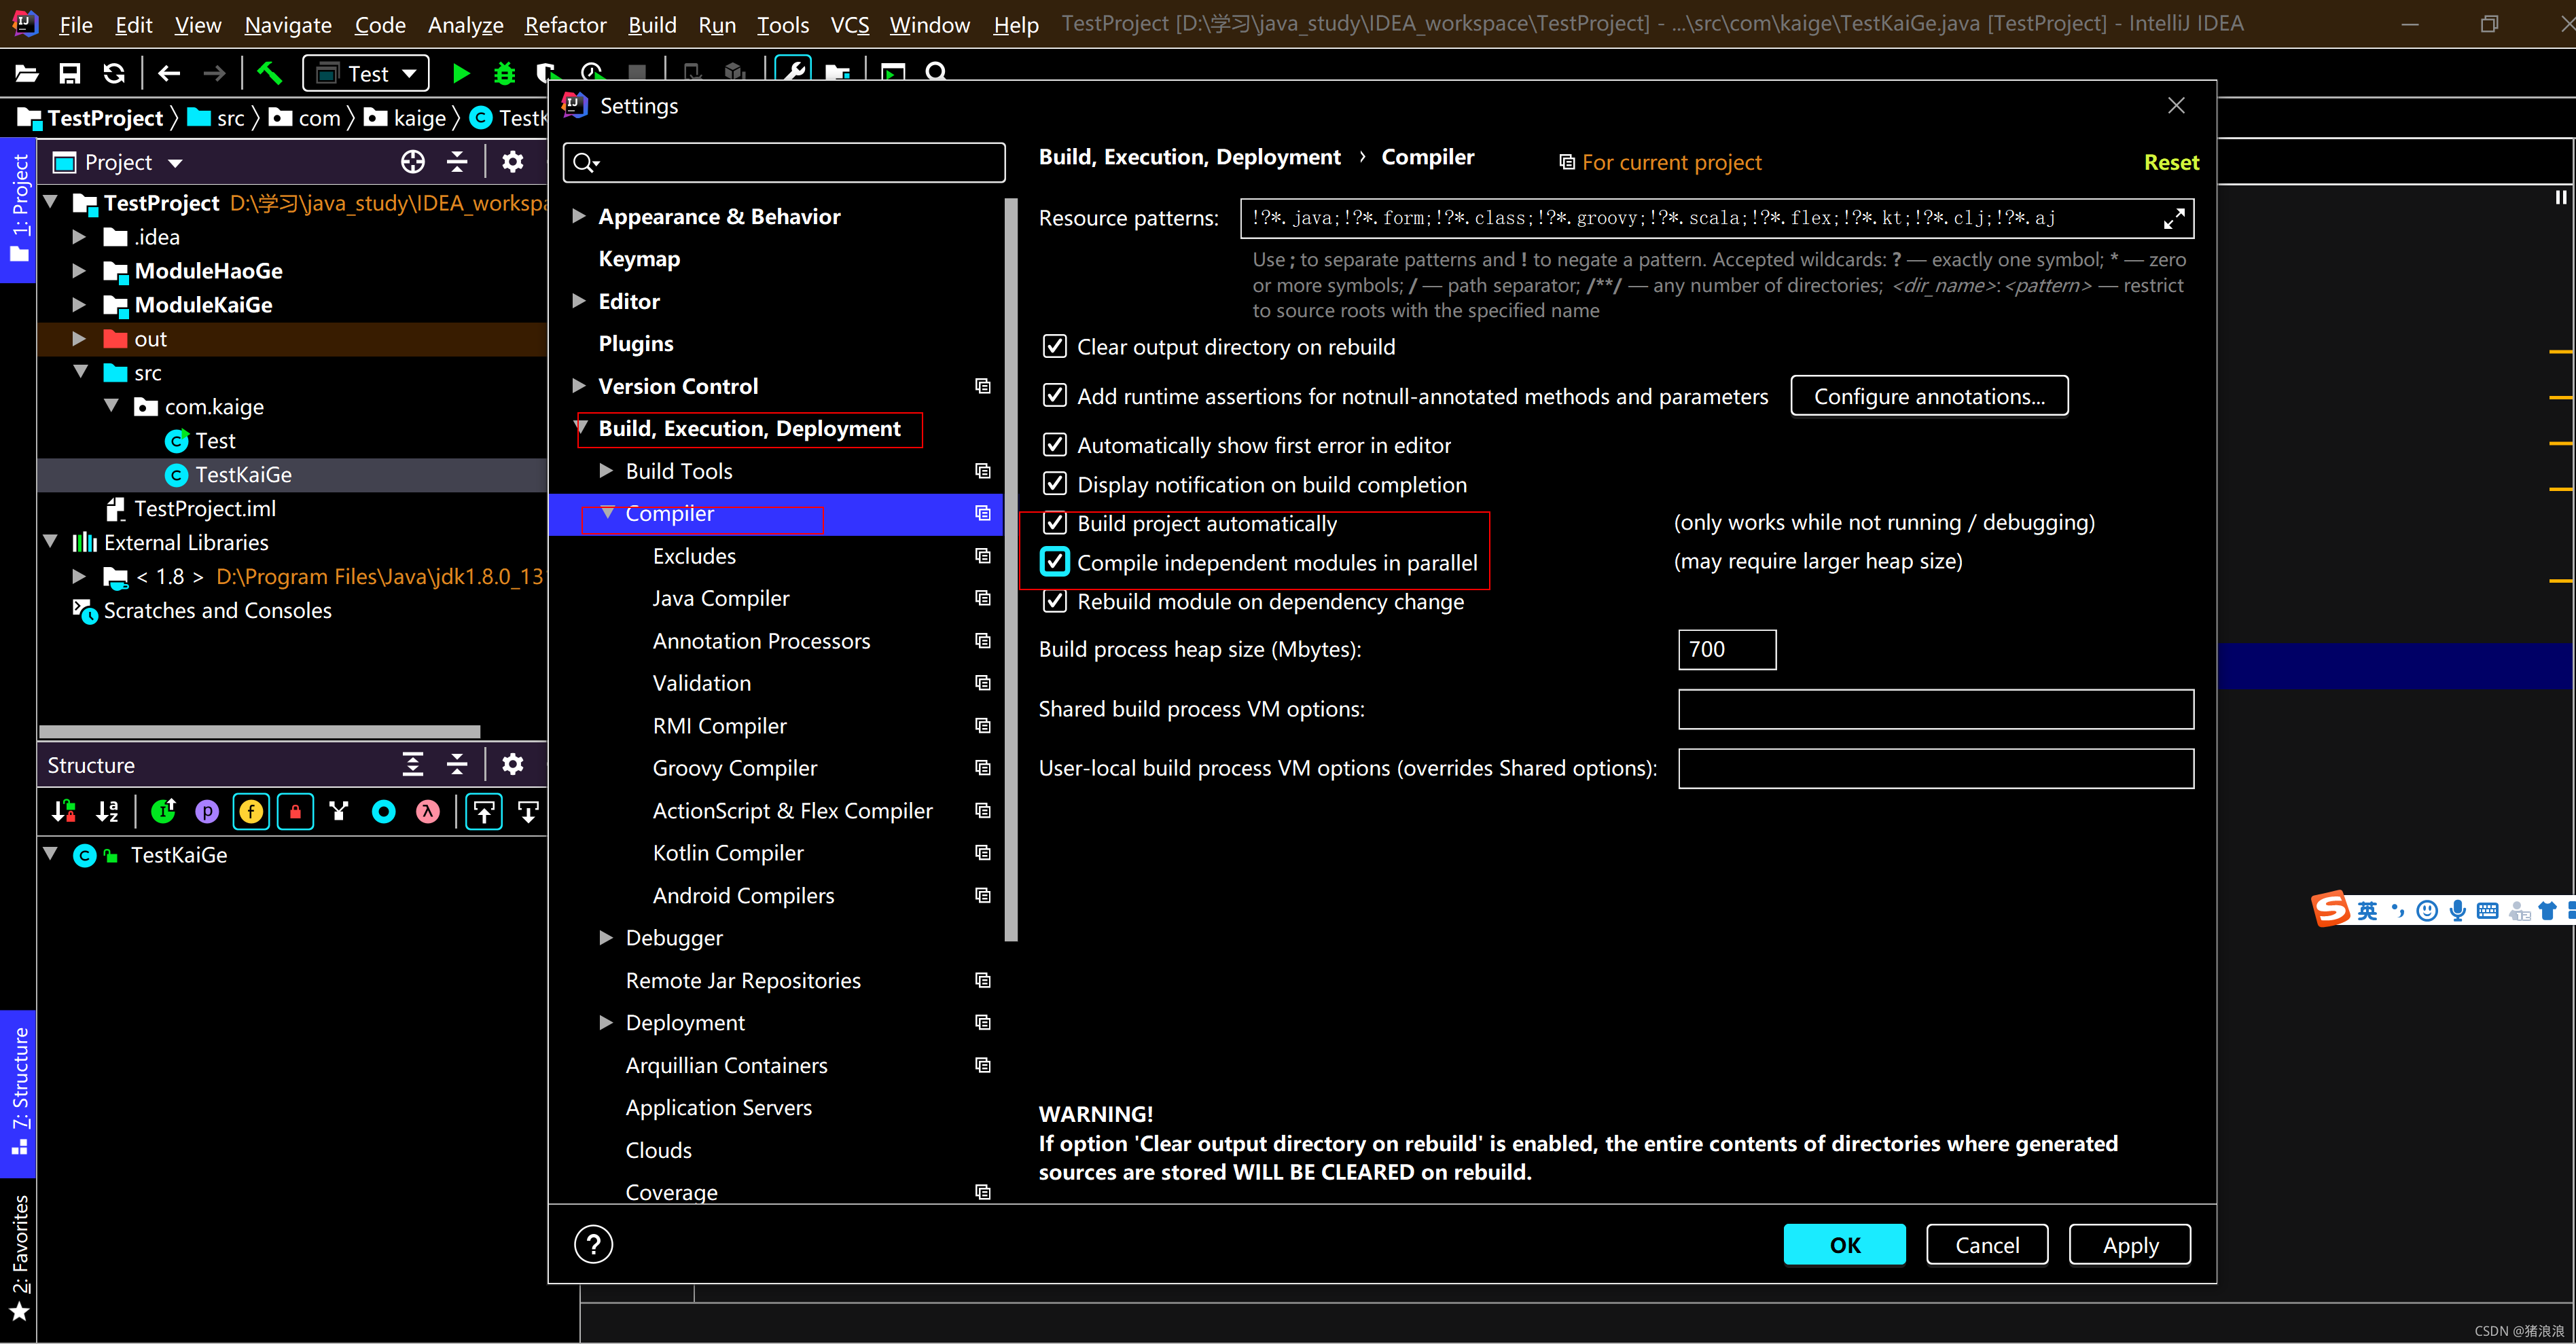Screen dimensions: 2576x1344
Task: Toggle Show Fields yellow f icon
Action: tap(251, 811)
